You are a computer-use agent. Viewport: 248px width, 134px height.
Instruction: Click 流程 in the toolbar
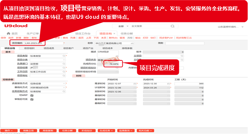click(130, 38)
